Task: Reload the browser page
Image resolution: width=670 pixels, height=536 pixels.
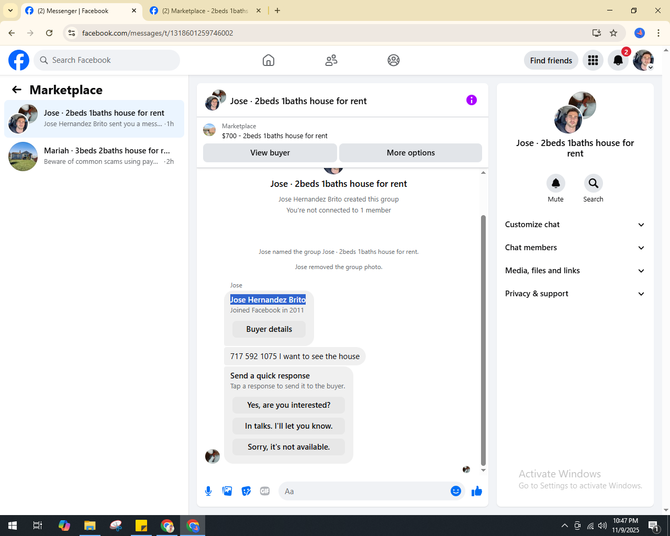Action: pyautogui.click(x=49, y=33)
